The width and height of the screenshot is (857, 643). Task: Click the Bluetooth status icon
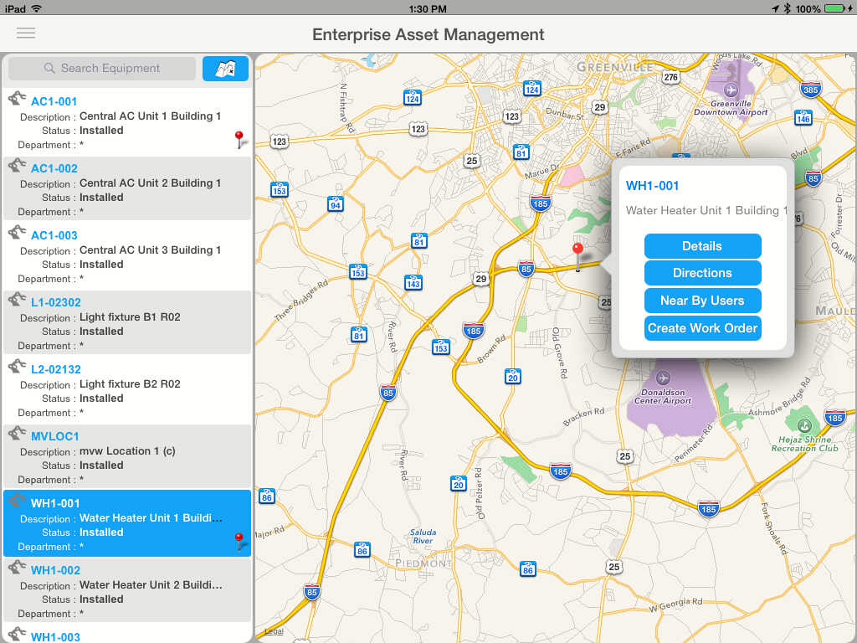click(x=787, y=8)
